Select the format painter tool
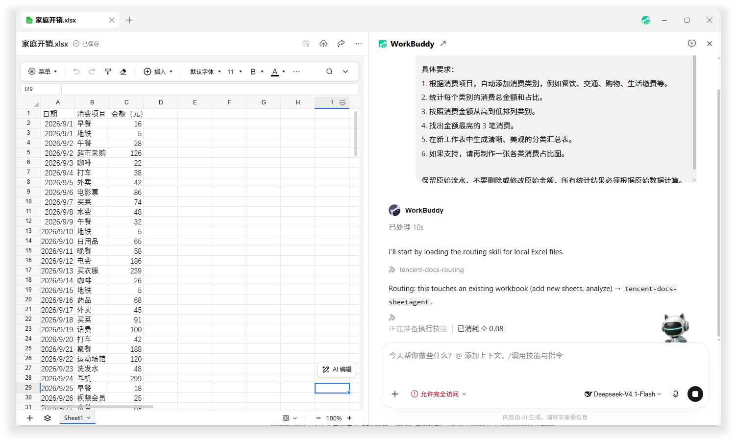The width and height of the screenshot is (736, 442). 108,72
